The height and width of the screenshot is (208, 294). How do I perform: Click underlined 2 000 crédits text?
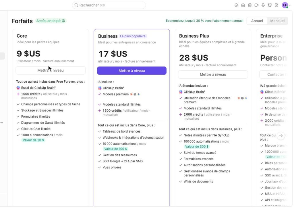(193, 114)
